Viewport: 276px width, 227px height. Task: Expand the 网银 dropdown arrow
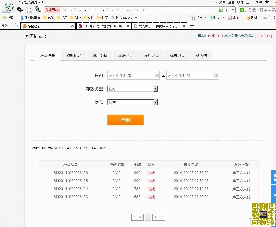(x=223, y=17)
